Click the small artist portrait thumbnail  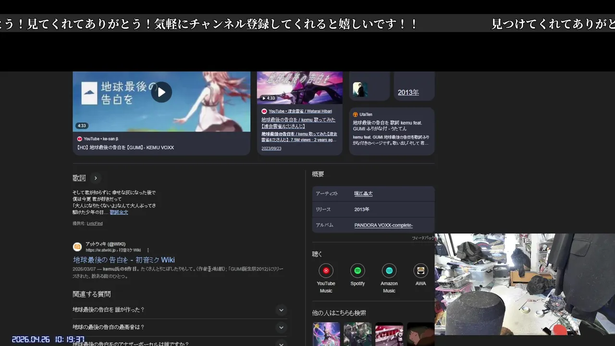tap(360, 89)
